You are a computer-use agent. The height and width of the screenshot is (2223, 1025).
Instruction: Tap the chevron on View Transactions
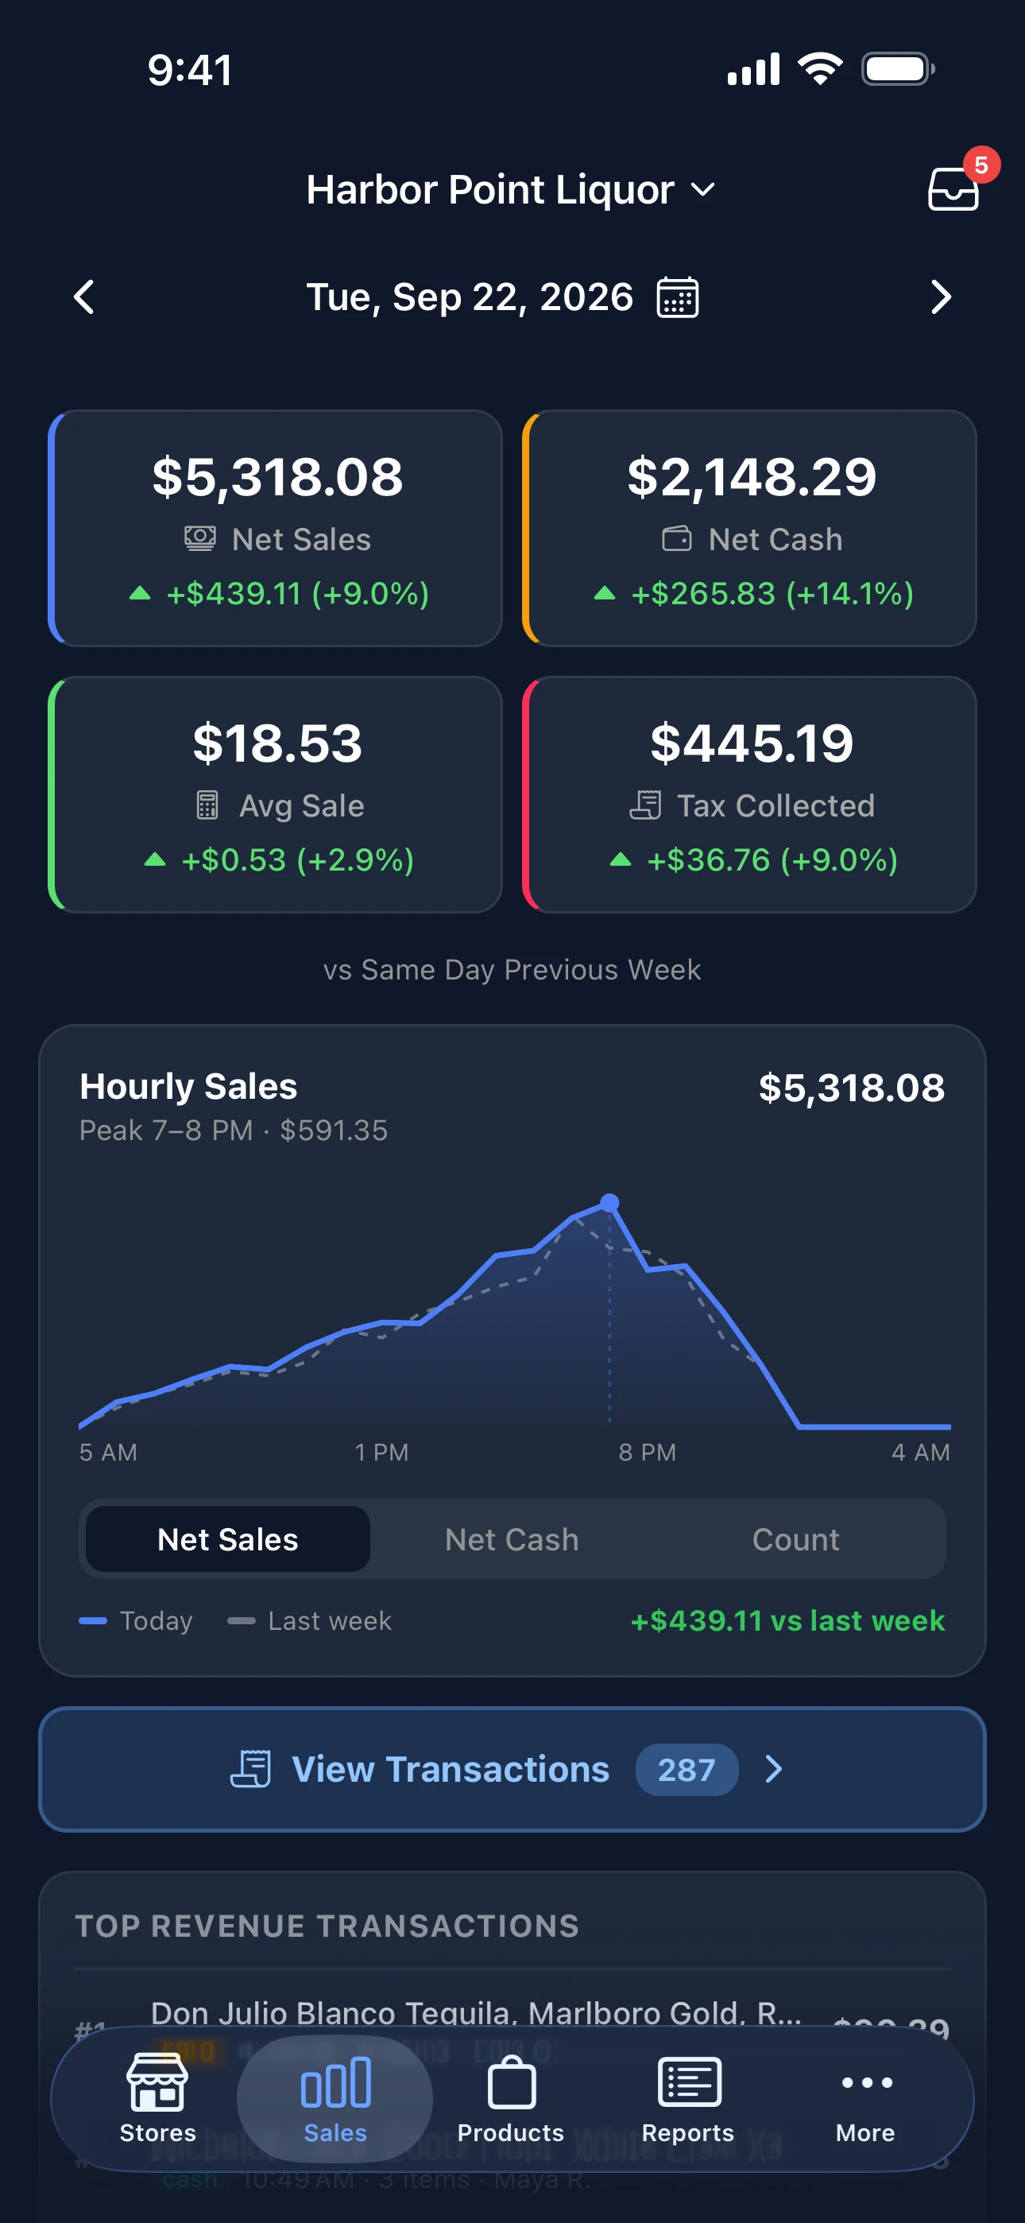(774, 1769)
